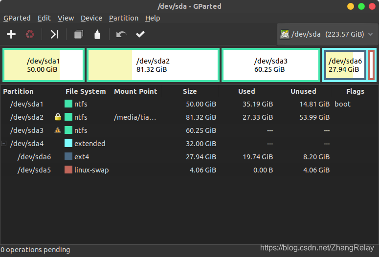Sort by the Flags column header
The height and width of the screenshot is (257, 379).
(x=355, y=91)
